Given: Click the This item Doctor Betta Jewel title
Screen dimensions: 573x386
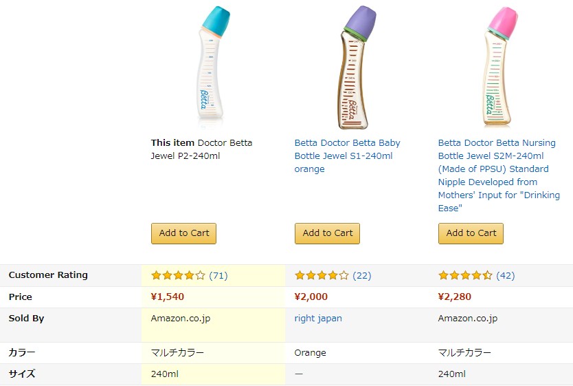Looking at the screenshot, I should [202, 149].
